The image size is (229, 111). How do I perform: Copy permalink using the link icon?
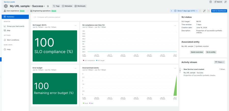click(225, 2)
